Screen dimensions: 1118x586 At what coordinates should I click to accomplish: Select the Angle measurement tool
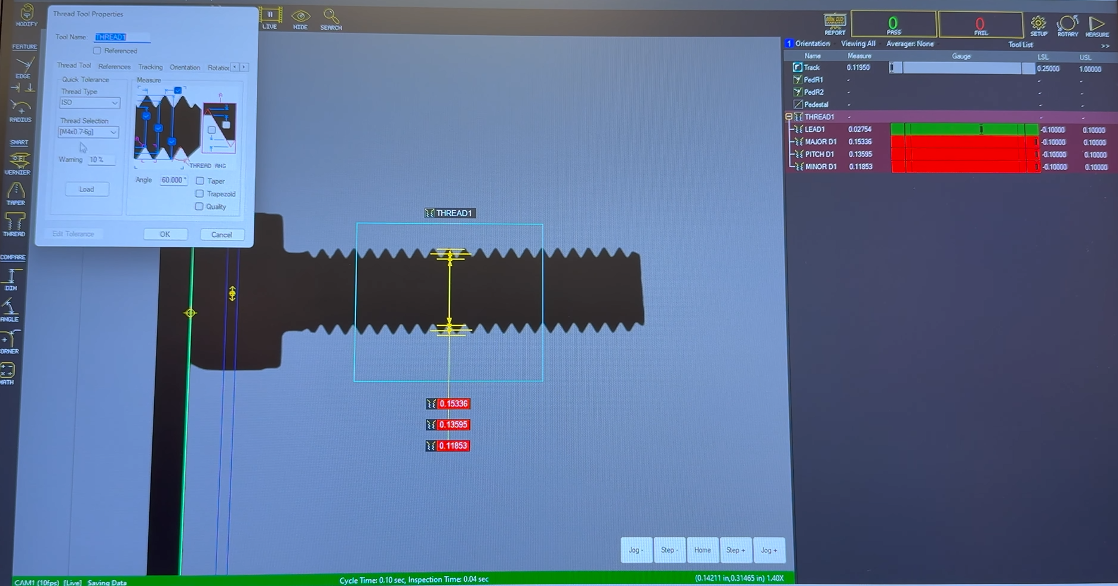click(x=10, y=309)
